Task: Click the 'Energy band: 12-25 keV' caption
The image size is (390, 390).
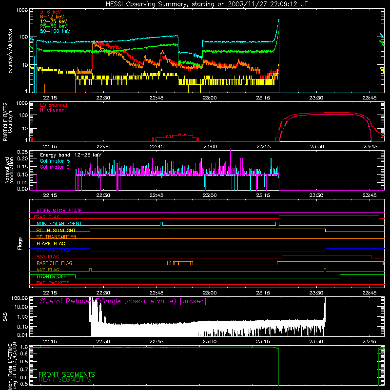Action: 71,155
